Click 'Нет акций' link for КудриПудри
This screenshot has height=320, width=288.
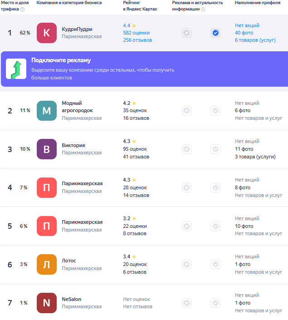tap(247, 25)
